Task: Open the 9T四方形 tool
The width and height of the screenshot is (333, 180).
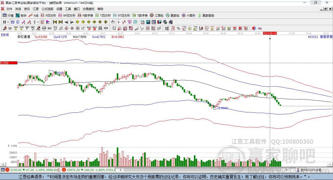Action: coord(122,16)
